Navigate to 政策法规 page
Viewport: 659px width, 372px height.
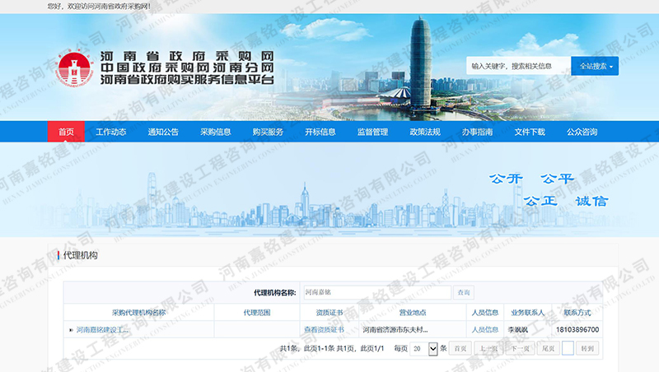(x=425, y=132)
